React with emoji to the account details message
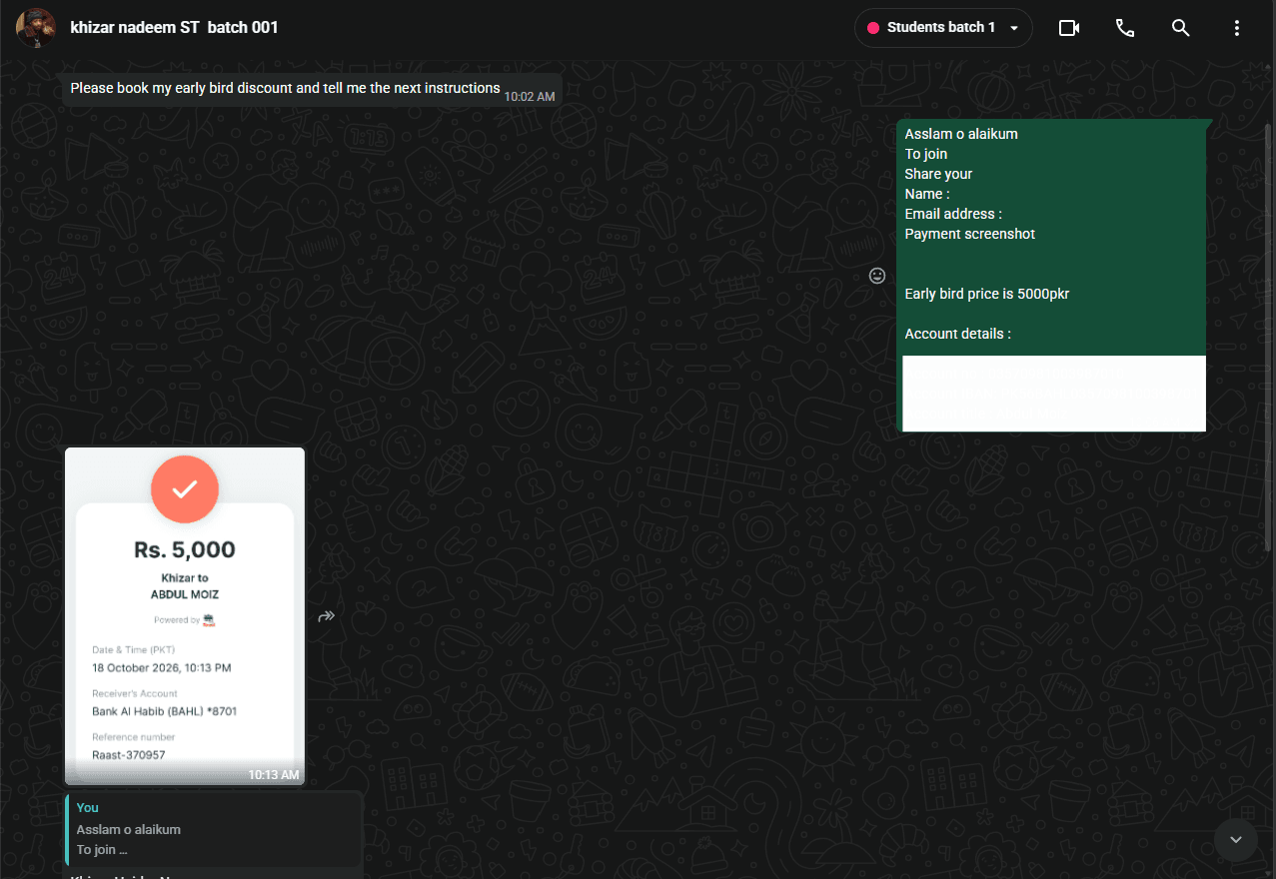The image size is (1276, 879). tap(877, 276)
